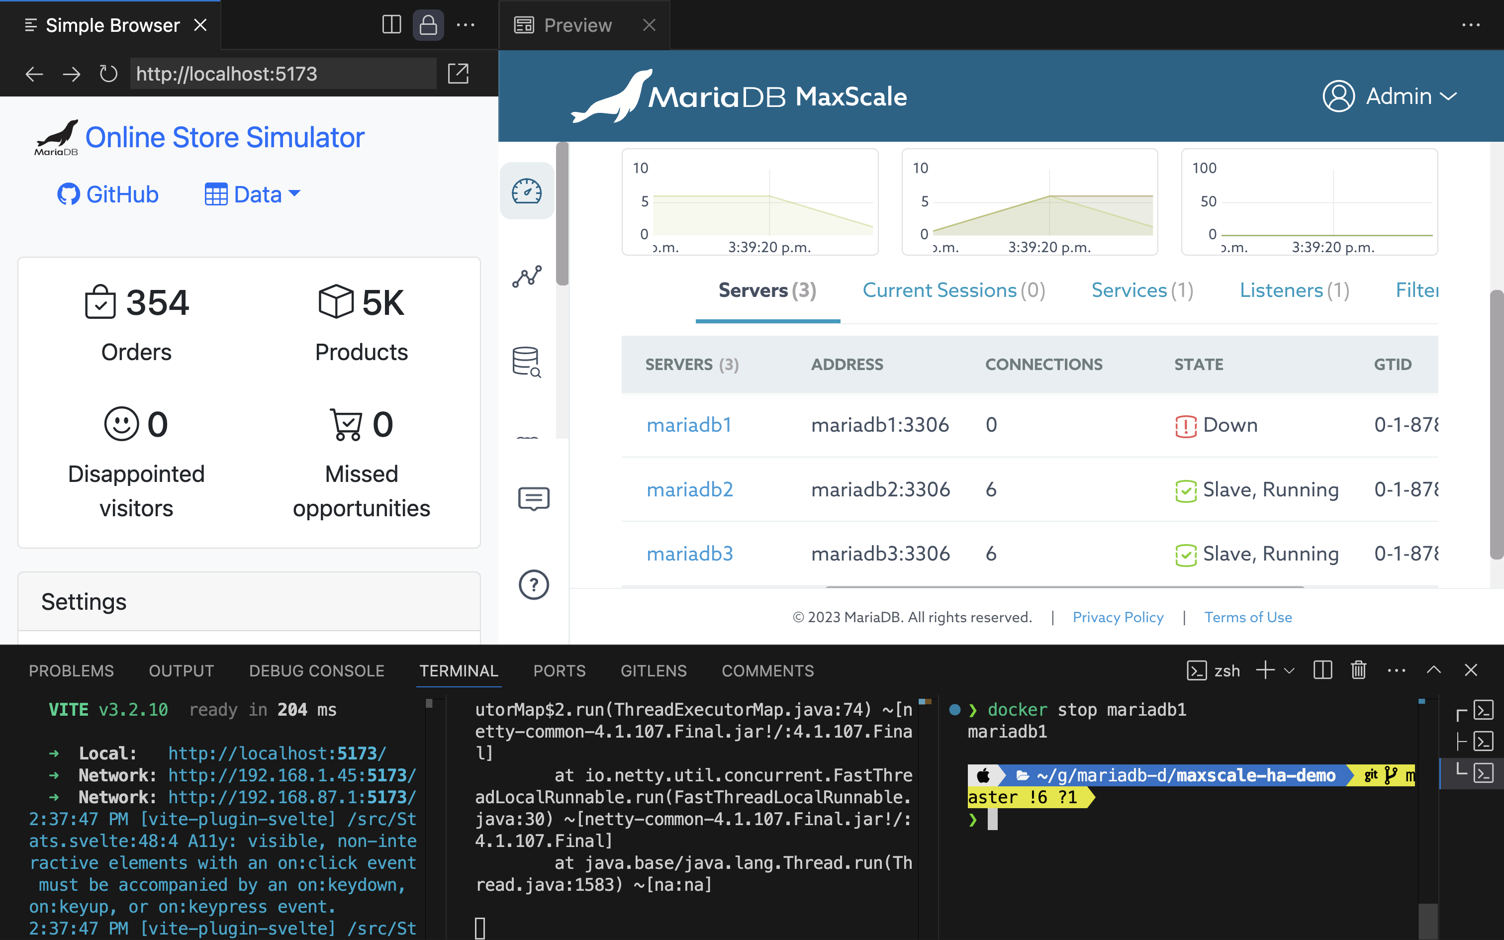
Task: Click the servers table horizontal scrollbar
Action: tap(1064, 586)
